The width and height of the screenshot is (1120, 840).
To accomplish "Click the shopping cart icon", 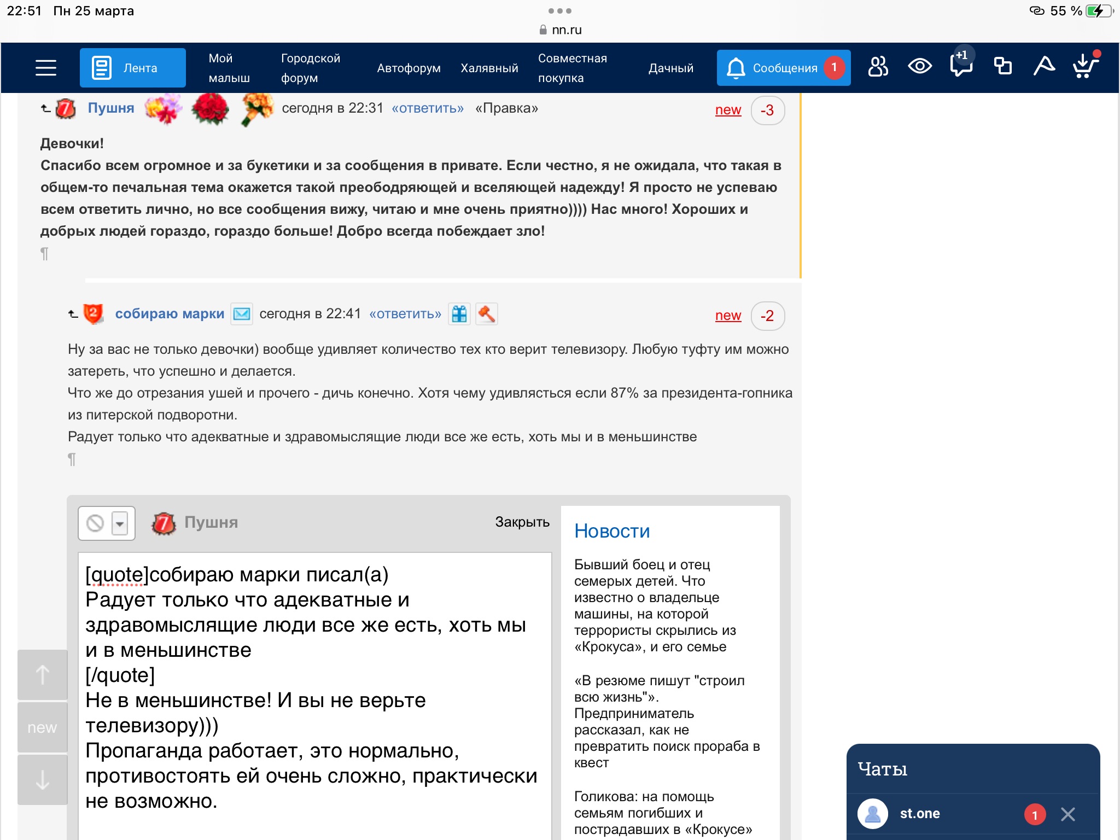I will click(x=1084, y=66).
